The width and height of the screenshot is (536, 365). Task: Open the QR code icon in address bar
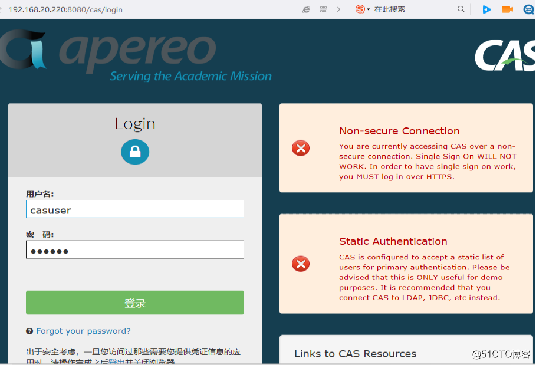pyautogui.click(x=323, y=9)
